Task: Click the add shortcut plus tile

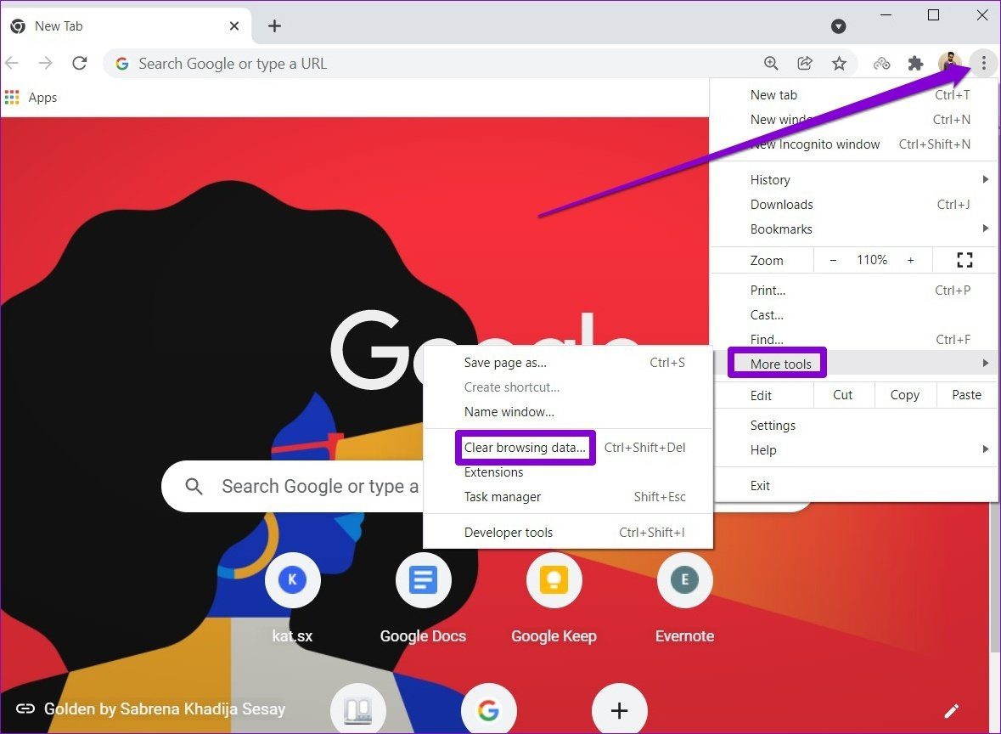Action: tap(619, 709)
